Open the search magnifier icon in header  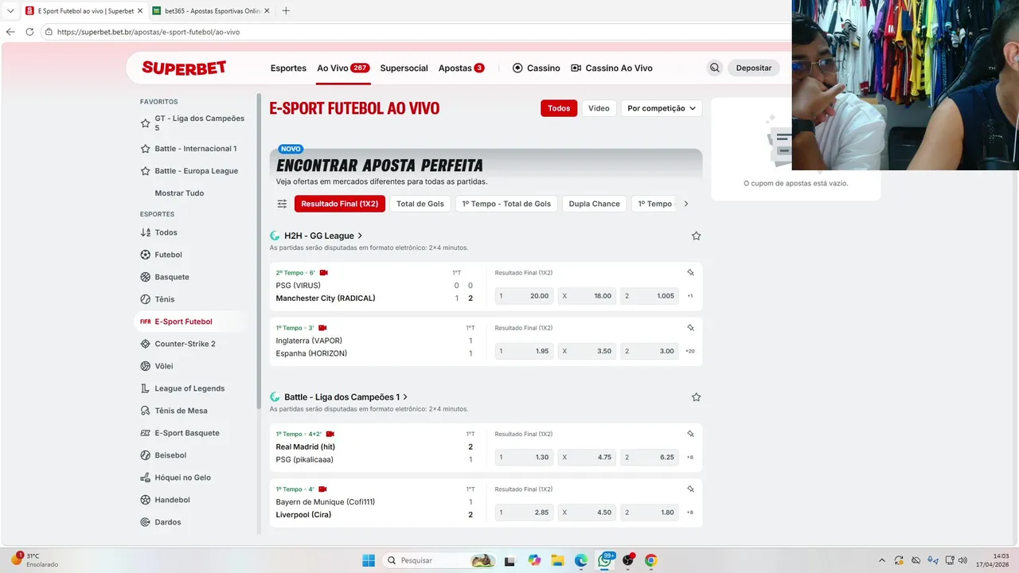(715, 68)
